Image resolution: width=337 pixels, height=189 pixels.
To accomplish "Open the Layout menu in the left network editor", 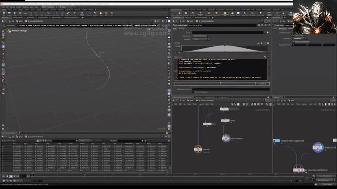I will (201, 104).
